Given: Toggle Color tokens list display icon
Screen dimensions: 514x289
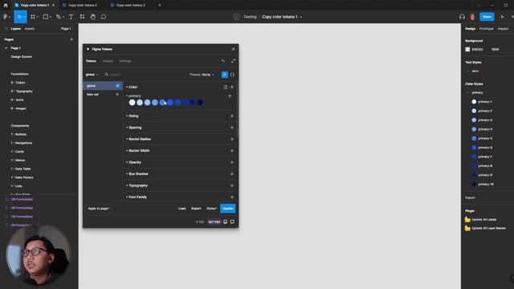Looking at the screenshot, I should pyautogui.click(x=225, y=88).
